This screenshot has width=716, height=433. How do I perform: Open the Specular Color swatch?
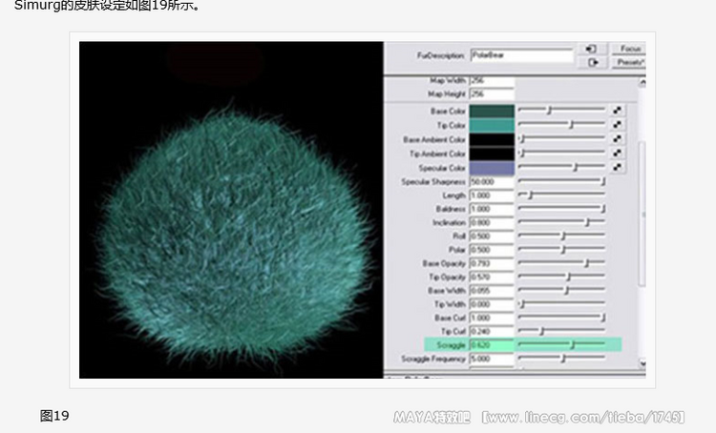(x=492, y=168)
